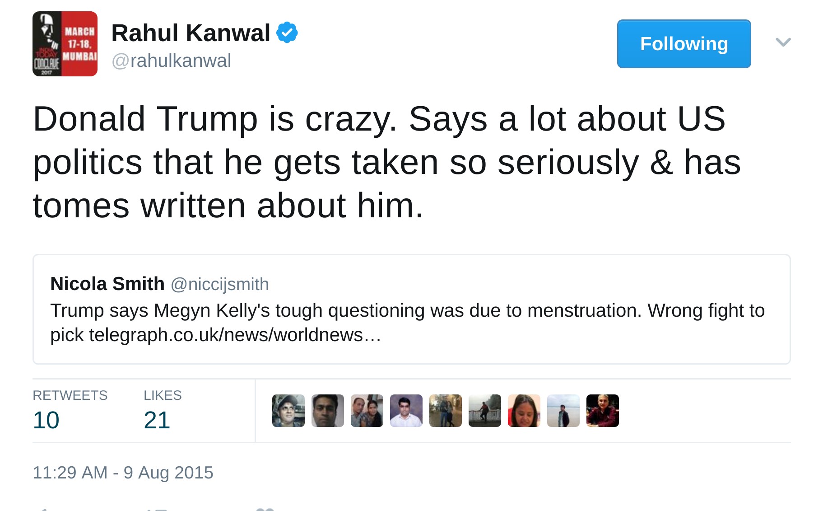The image size is (823, 511).
Task: Click the @rahulkanwal handle
Action: 172,61
